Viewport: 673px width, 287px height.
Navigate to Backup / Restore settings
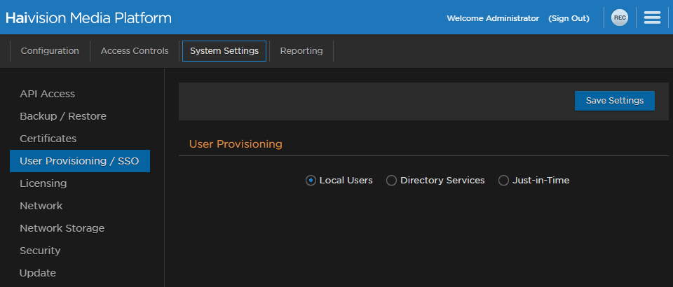(x=63, y=116)
